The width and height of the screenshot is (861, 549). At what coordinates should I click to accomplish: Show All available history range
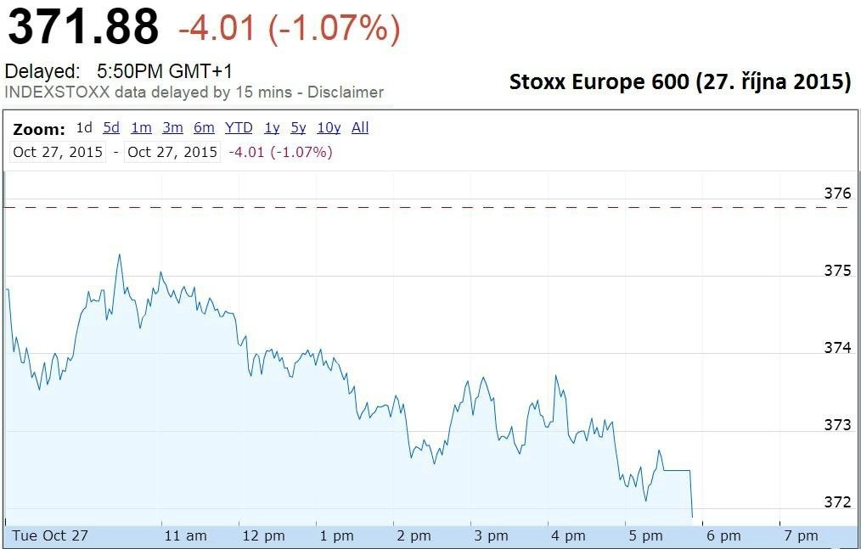[360, 127]
